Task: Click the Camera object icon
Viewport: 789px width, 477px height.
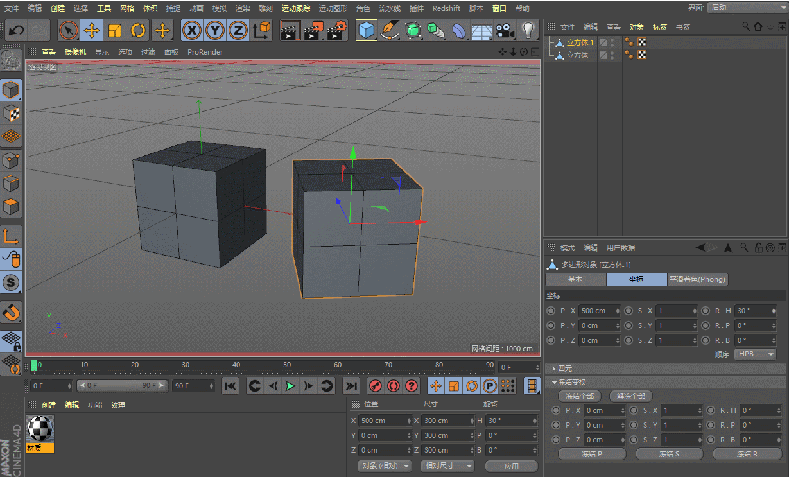Action: (505, 30)
